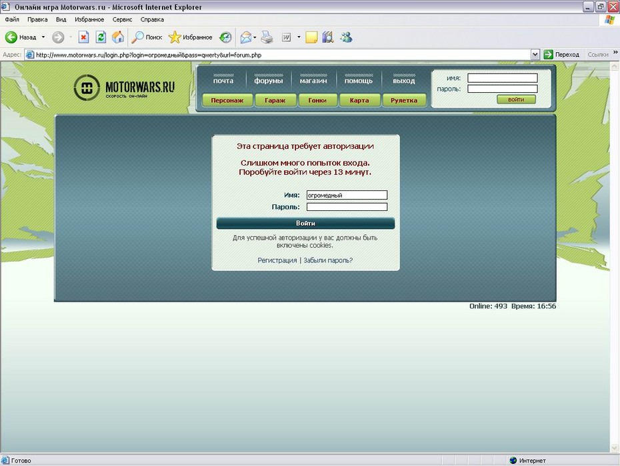The image size is (620, 466).
Task: Click the Персонаж button
Action: 227,100
